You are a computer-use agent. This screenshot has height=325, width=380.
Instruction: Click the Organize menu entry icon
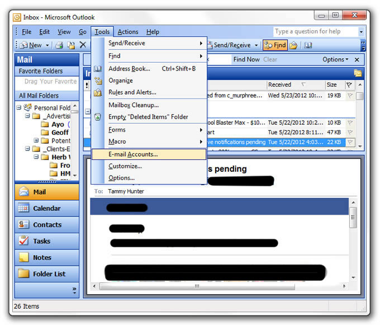coord(98,81)
